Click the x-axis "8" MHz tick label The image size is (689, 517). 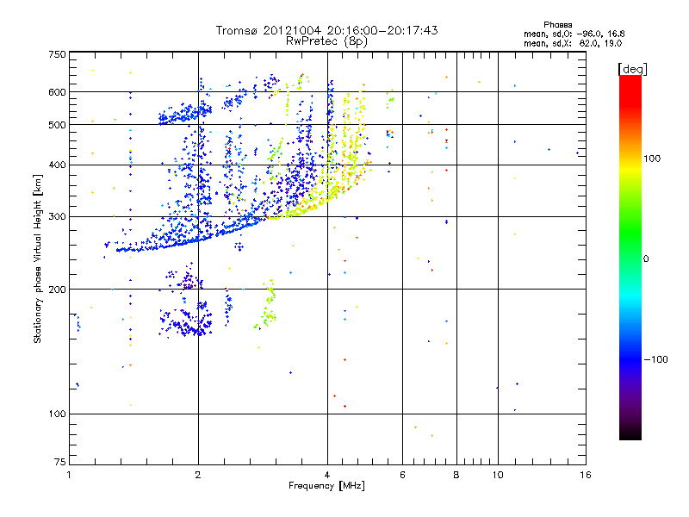tap(456, 475)
